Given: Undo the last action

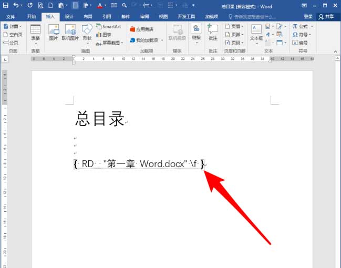Looking at the screenshot, I should [x=16, y=5].
